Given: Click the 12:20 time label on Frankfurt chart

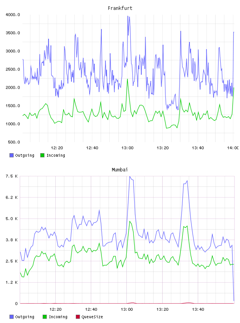Looking at the screenshot, I should 57,148.
